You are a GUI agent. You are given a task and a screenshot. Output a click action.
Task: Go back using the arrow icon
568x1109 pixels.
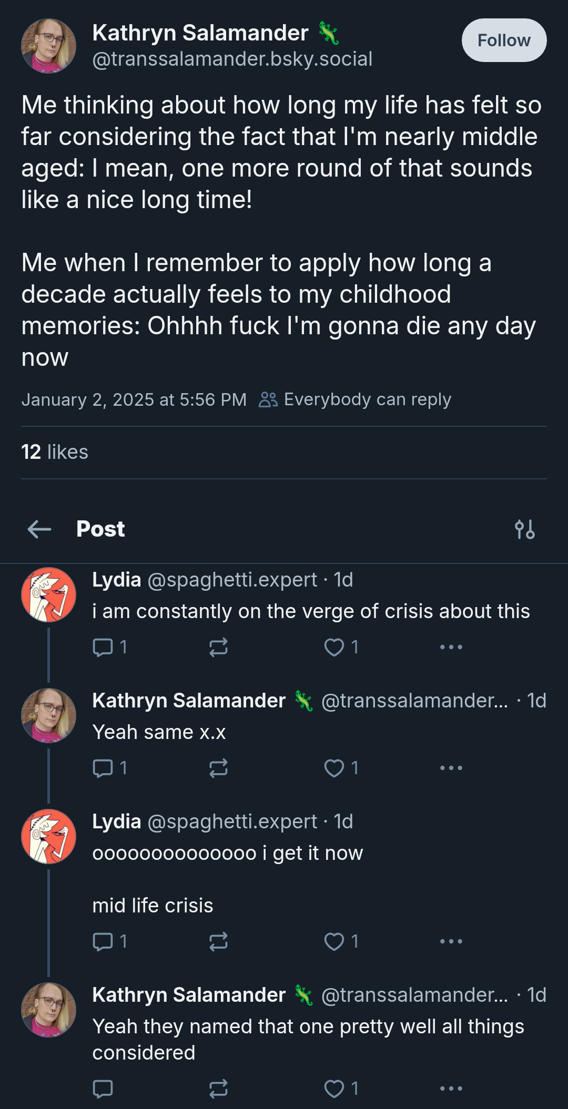click(x=39, y=529)
